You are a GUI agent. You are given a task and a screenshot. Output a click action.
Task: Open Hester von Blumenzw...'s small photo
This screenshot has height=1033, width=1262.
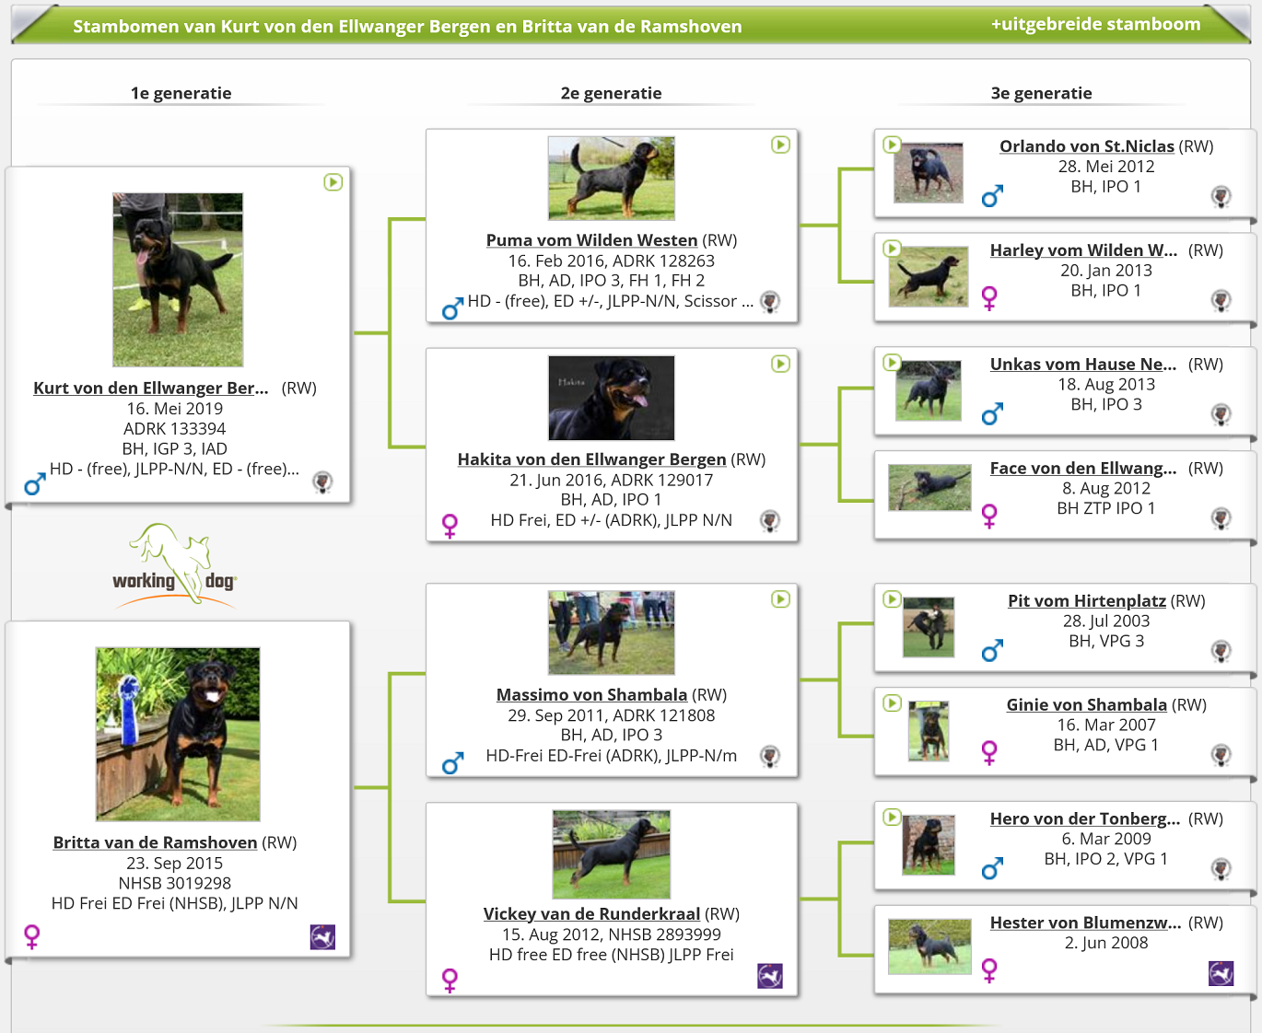[929, 946]
